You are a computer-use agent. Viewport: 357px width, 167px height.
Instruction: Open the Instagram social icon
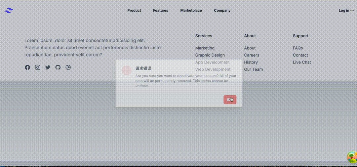38,67
